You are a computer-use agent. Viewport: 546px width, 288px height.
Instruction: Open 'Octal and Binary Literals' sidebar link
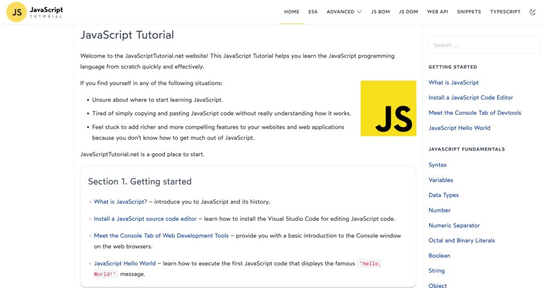pyautogui.click(x=461, y=240)
